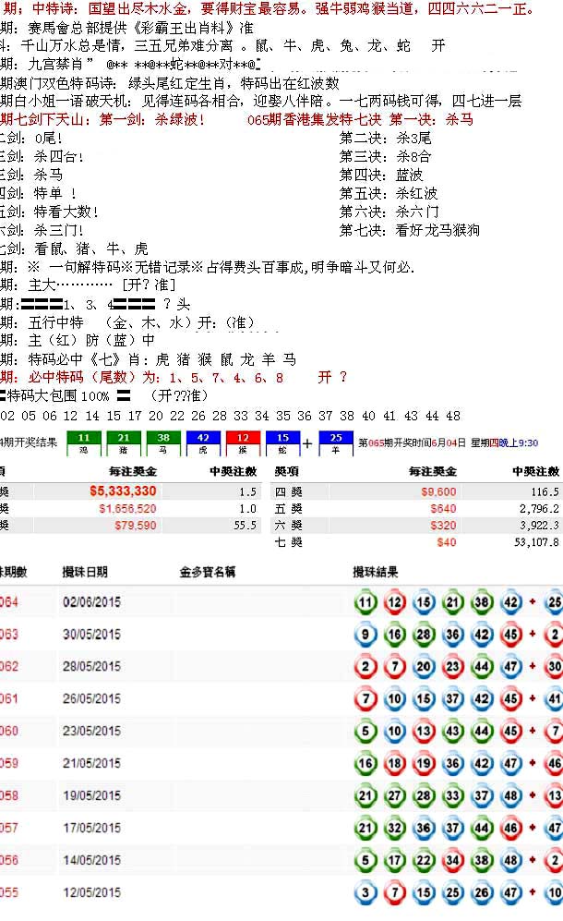Click the draw date 26/05/2015
The width and height of the screenshot is (563, 921).
[91, 699]
